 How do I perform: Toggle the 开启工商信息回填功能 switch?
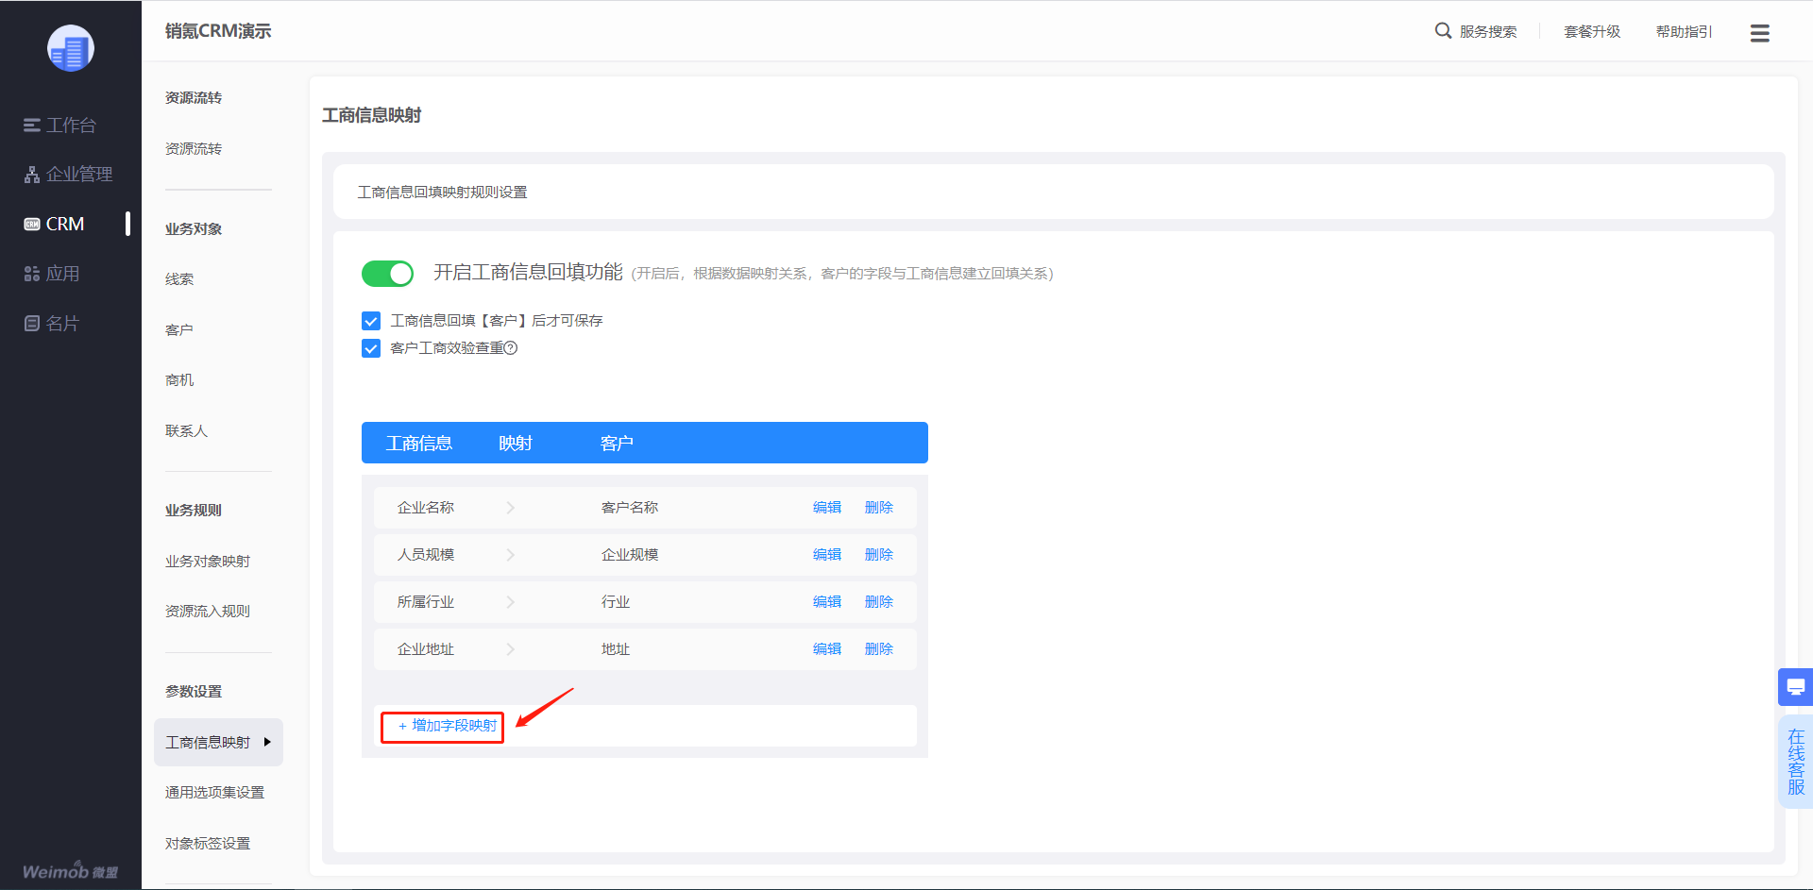point(387,274)
